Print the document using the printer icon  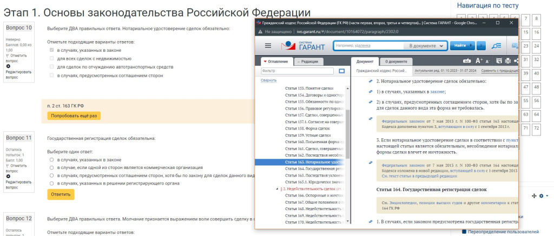[507, 61]
